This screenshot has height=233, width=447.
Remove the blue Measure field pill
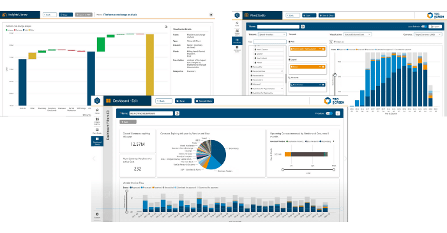click(x=323, y=85)
